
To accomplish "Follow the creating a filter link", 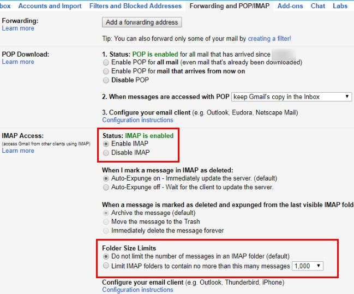I will coord(269,39).
